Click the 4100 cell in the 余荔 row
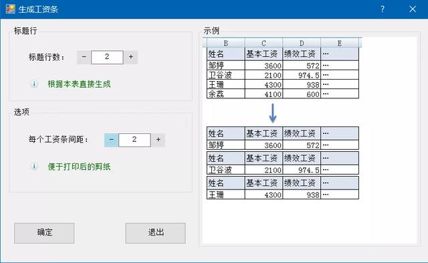The width and height of the screenshot is (428, 263). 263,94
